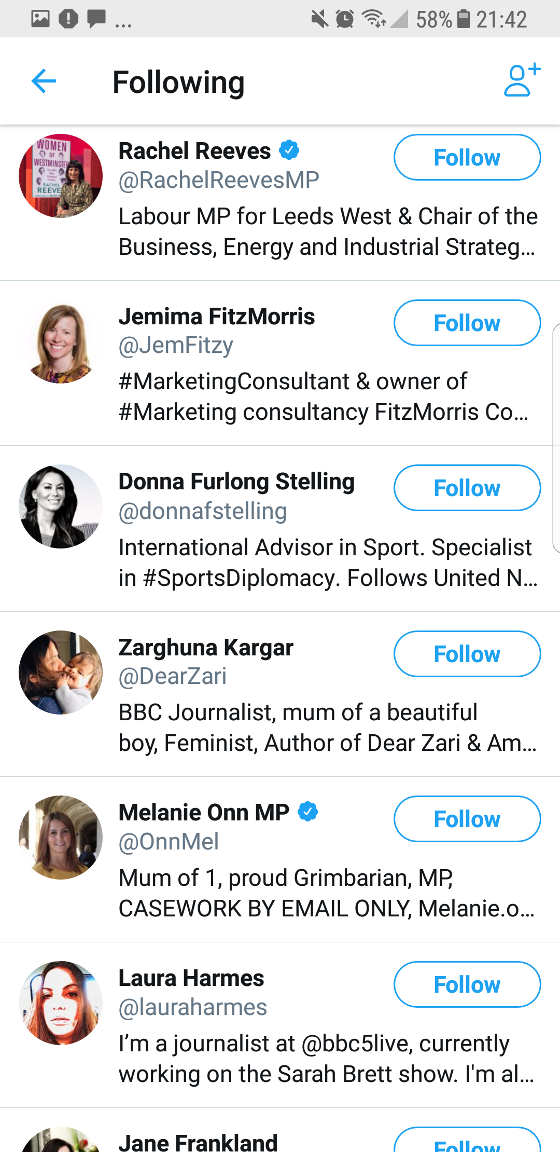Image resolution: width=560 pixels, height=1152 pixels.
Task: Tap Melanie Onn MP's verified badge
Action: [x=308, y=812]
